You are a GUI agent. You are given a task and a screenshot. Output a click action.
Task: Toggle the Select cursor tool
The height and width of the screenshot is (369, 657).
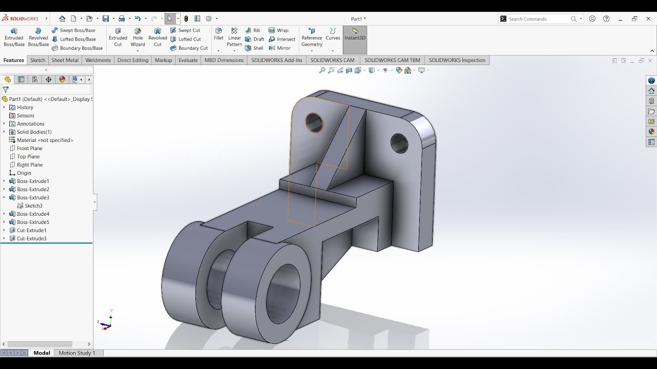(170, 18)
